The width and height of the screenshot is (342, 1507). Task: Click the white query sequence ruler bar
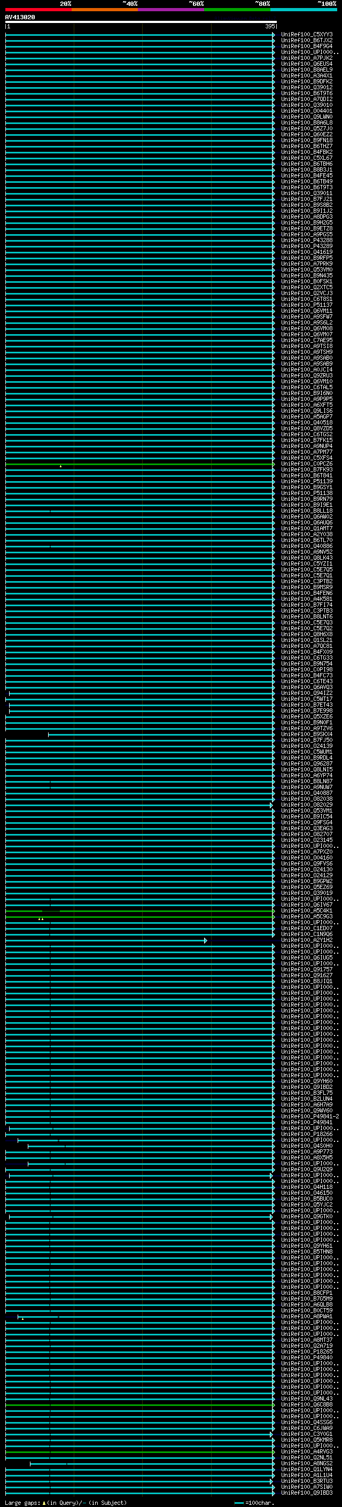141,21
